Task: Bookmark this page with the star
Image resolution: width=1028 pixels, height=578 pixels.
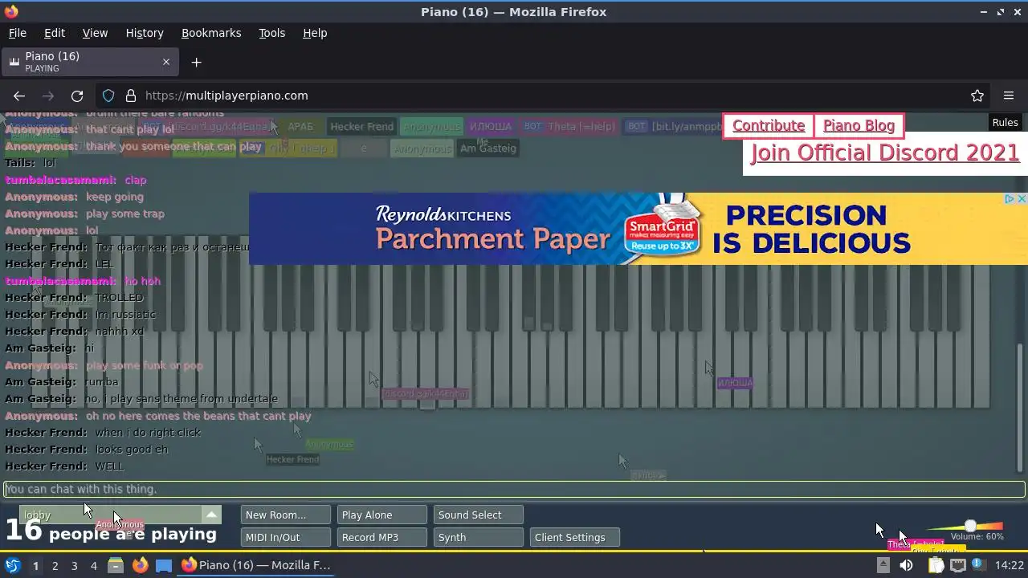Action: 977,96
